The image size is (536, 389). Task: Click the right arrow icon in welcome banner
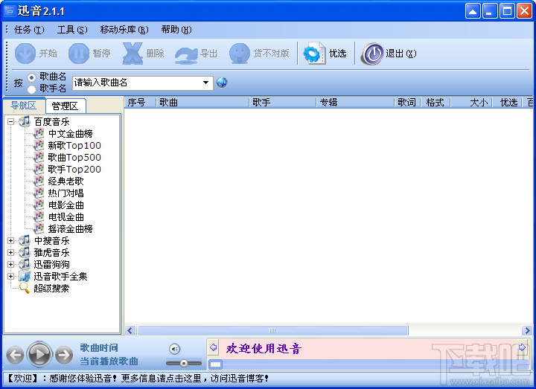point(522,347)
